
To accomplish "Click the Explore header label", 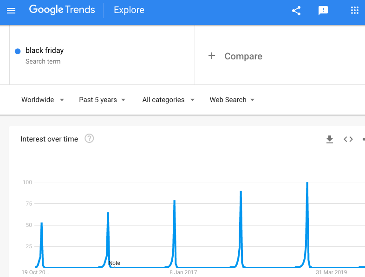I will coord(129,10).
